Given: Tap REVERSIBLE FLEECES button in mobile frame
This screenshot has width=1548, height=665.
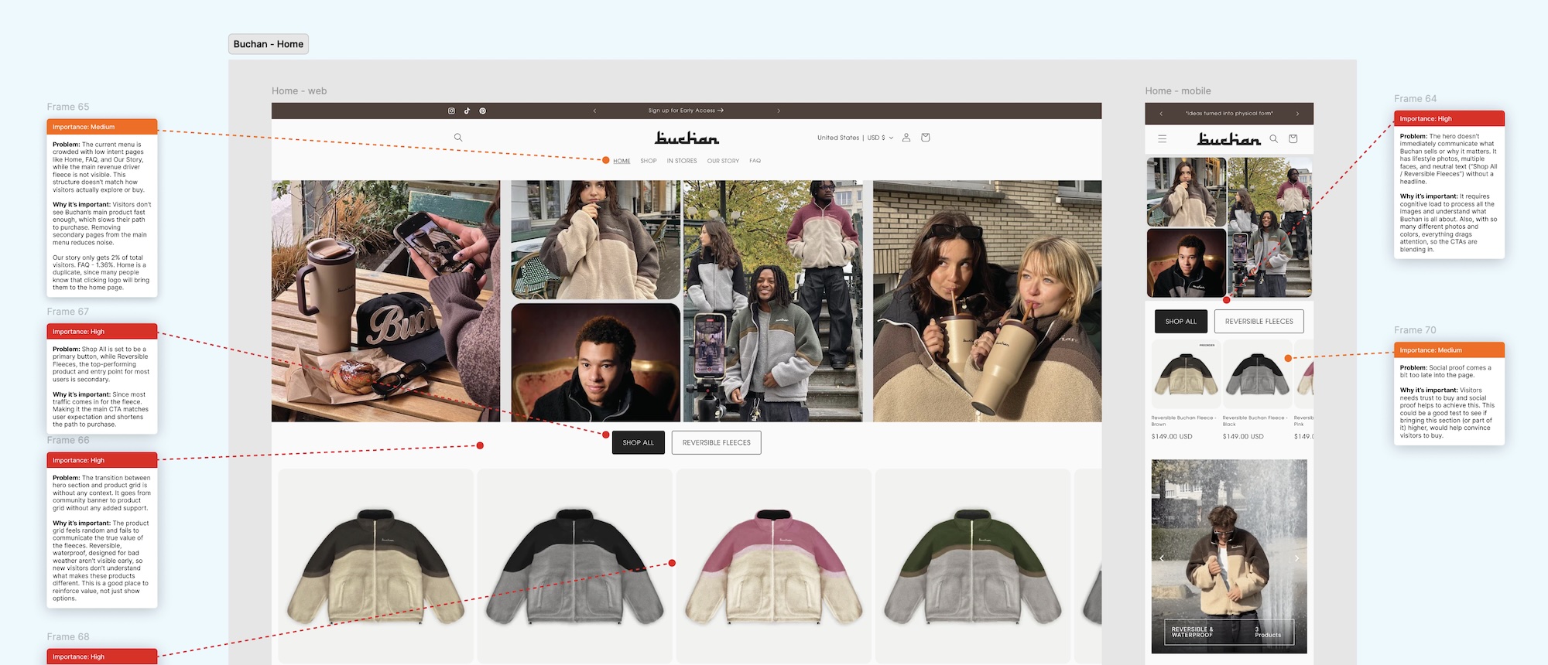Looking at the screenshot, I should tap(1259, 322).
